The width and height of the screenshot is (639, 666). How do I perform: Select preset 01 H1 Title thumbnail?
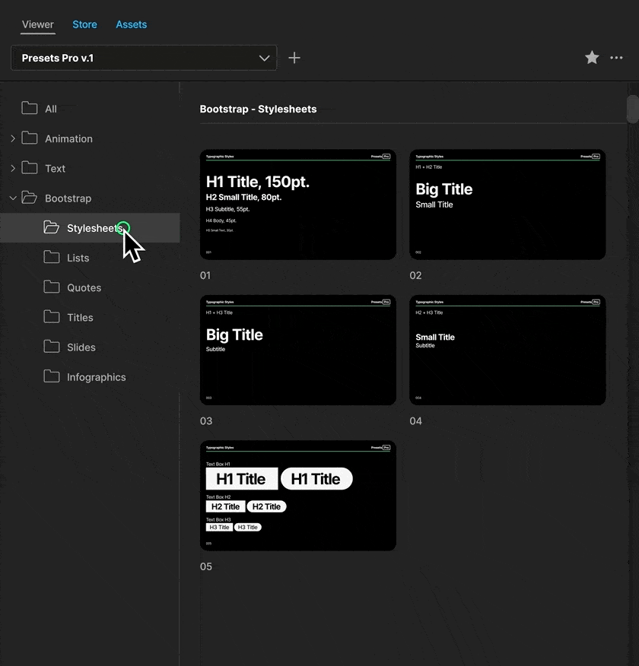(x=297, y=205)
